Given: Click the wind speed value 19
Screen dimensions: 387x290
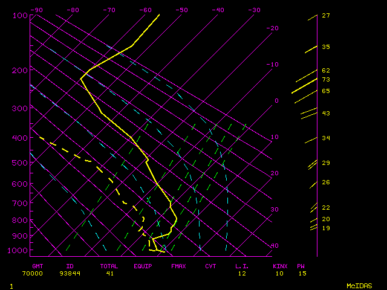Looking at the screenshot, I should (325, 228).
